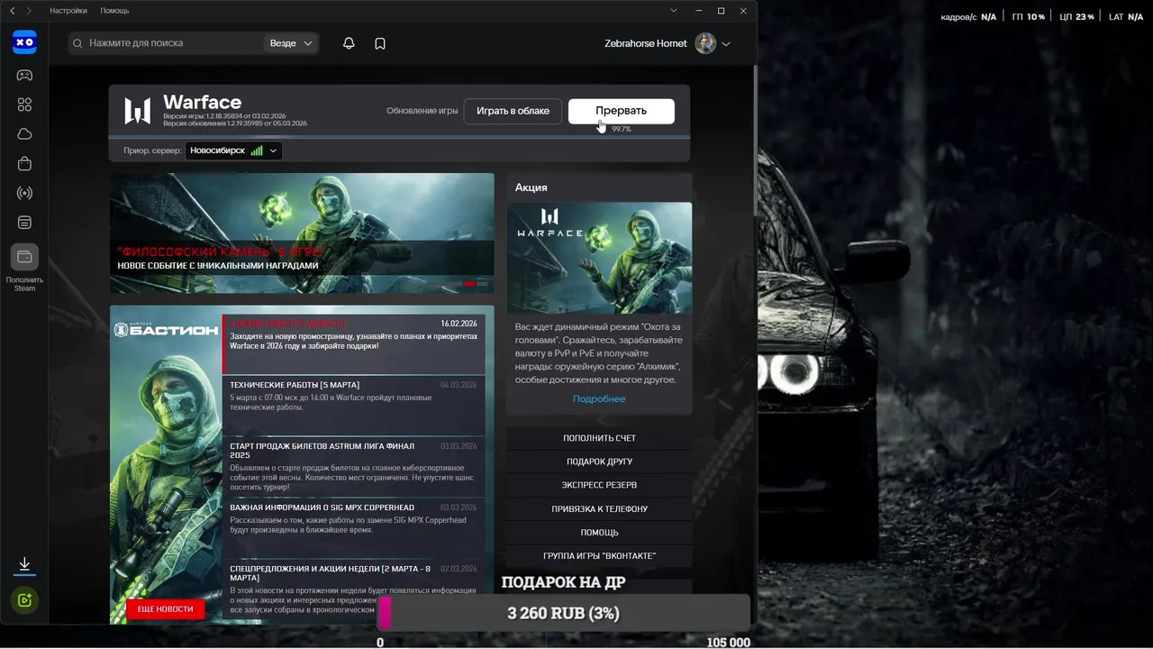Open the gamepad games icon in sidebar
The height and width of the screenshot is (649, 1153).
click(x=24, y=75)
